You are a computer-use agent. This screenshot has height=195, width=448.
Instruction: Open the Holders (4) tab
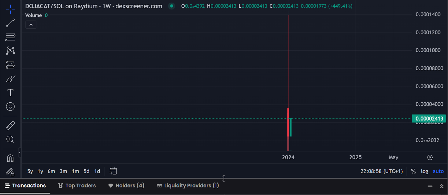(126, 185)
